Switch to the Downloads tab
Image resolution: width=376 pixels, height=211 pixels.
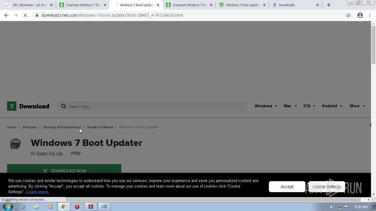click(295, 5)
